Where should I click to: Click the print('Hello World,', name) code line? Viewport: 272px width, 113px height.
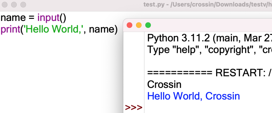[59, 29]
